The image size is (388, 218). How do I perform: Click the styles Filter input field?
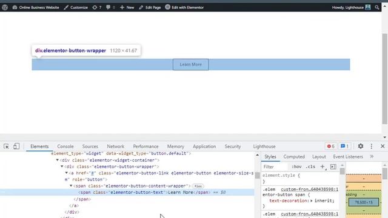275,167
